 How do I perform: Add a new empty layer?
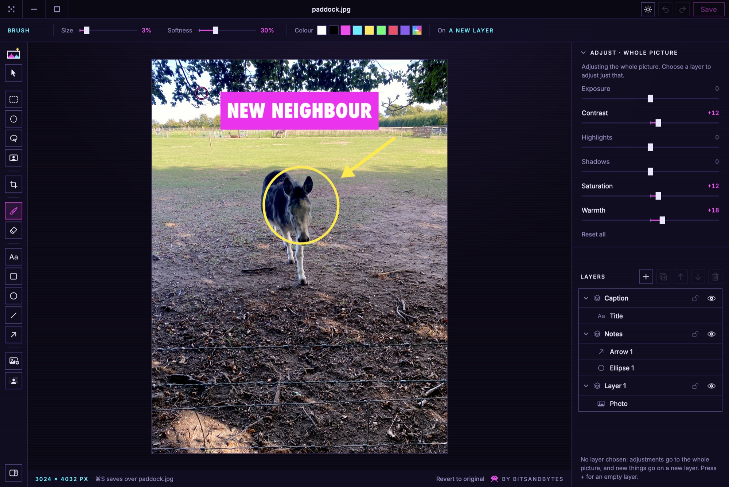point(646,277)
